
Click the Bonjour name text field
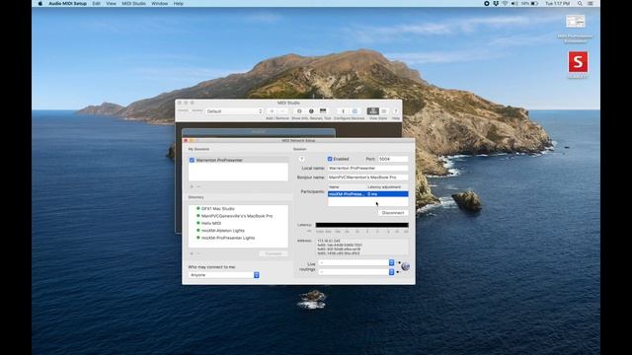(x=367, y=177)
